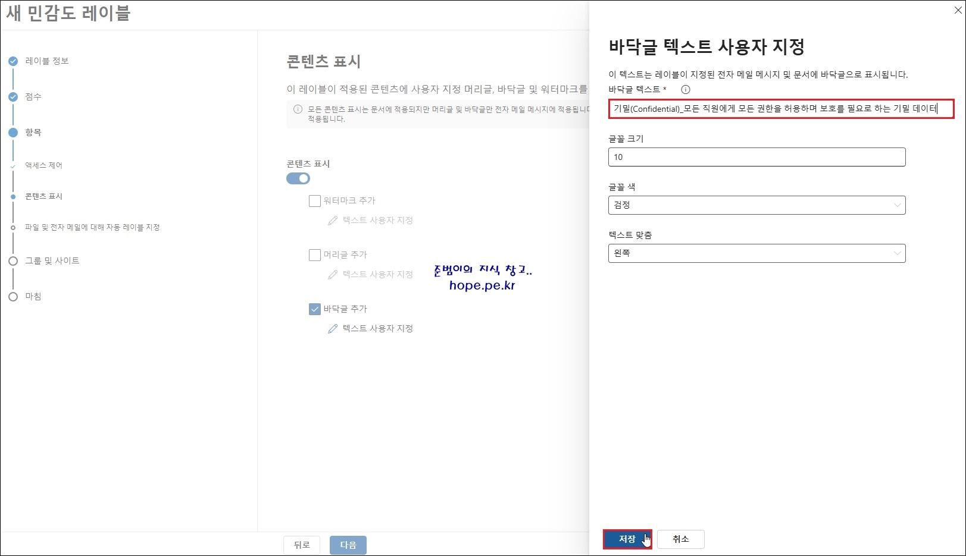Click the pencil icon under 머리글 추가
Screen dimensions: 966x556
pyautogui.click(x=333, y=275)
